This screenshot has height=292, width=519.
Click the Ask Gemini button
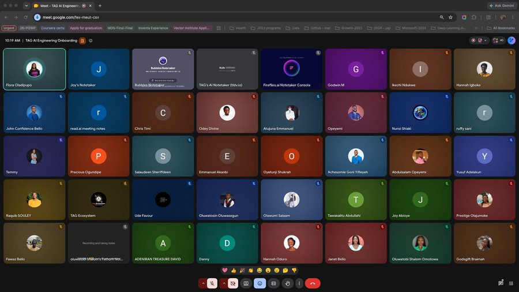[x=502, y=6]
